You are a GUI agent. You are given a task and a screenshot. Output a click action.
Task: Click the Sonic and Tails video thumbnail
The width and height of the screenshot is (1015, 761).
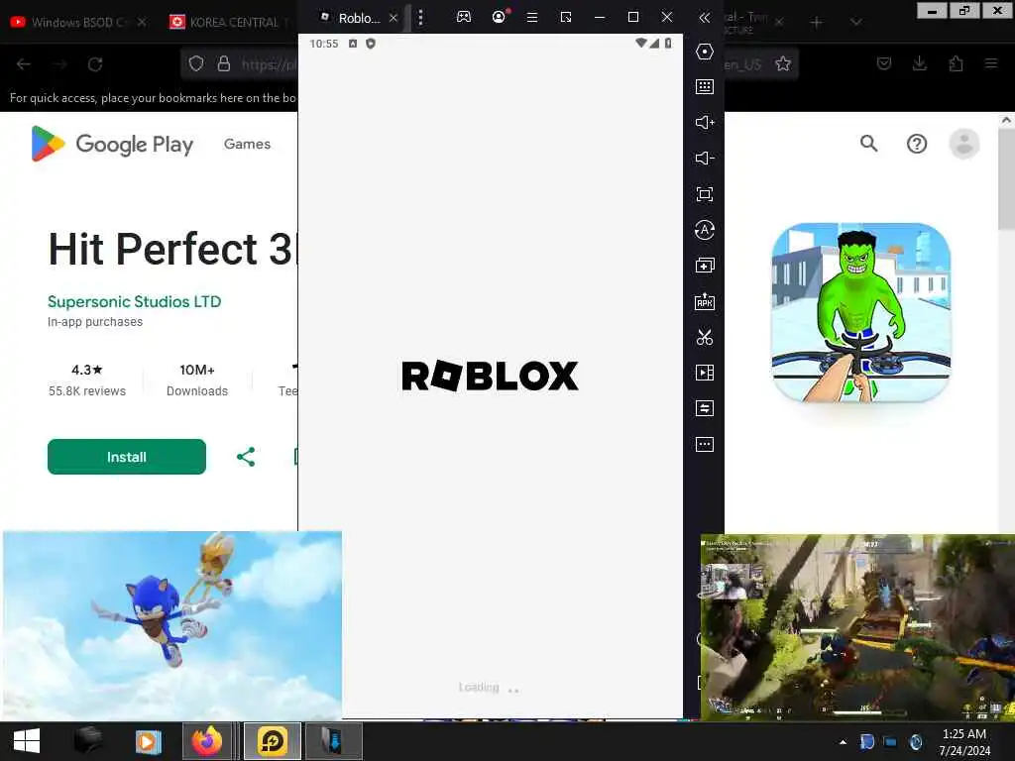(x=172, y=626)
